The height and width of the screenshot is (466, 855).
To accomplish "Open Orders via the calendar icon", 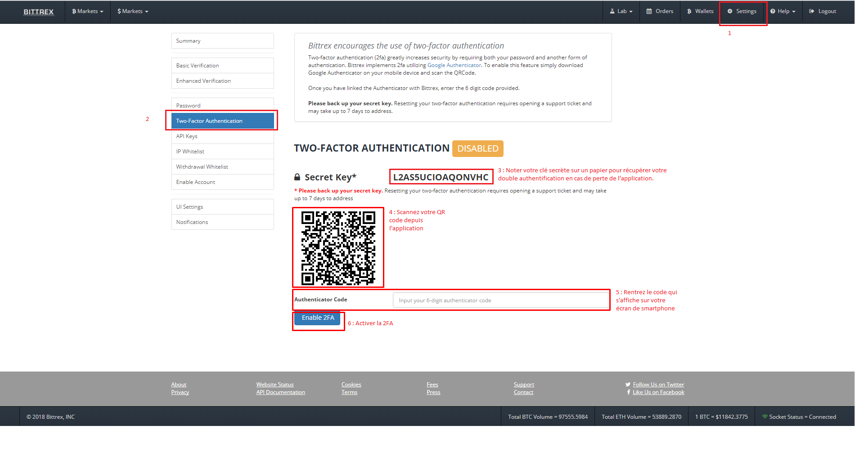I will pyautogui.click(x=649, y=11).
